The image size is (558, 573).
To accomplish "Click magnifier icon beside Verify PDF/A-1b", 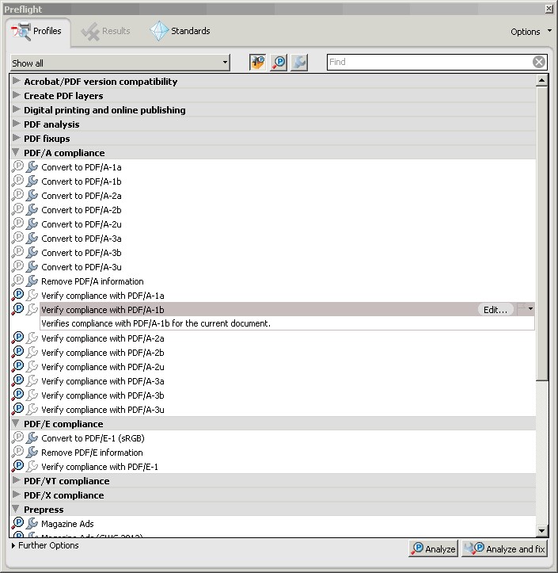I will (x=17, y=309).
